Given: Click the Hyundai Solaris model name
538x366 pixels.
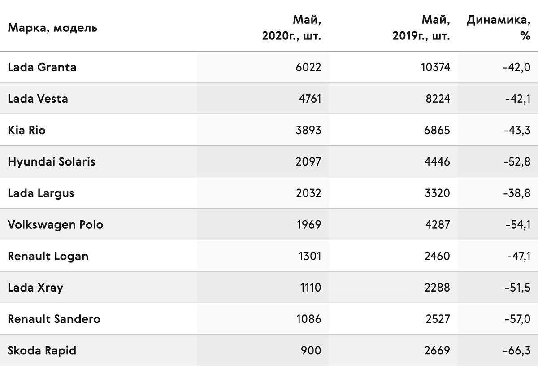Looking at the screenshot, I should tap(52, 161).
